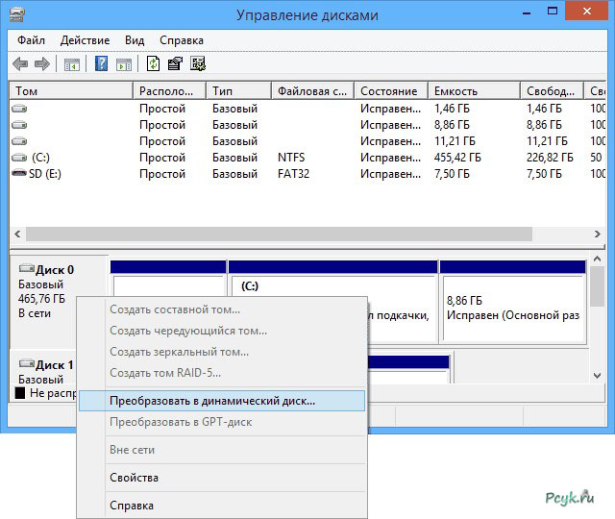615x519 pixels.
Task: Click the Refresh toolbar icon
Action: [x=153, y=63]
